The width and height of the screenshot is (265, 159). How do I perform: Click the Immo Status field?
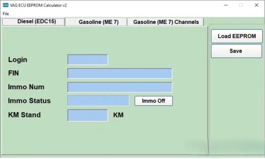pyautogui.click(x=98, y=101)
